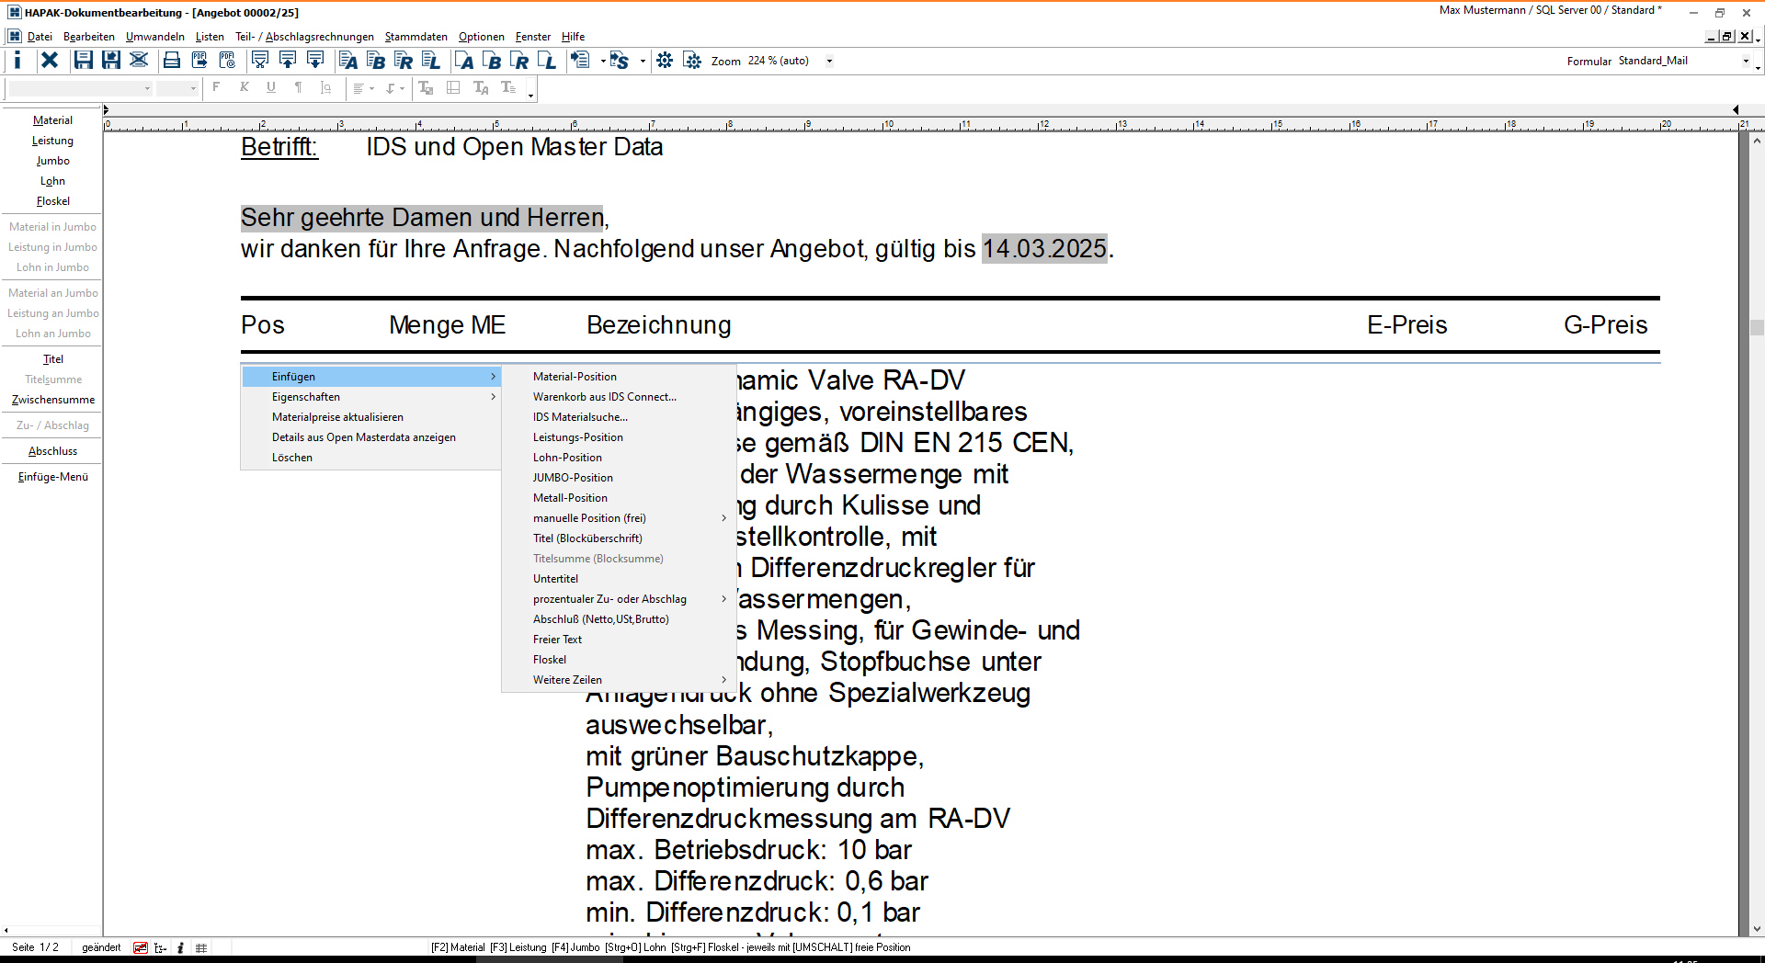Screen dimensions: 1765x963
Task: Click the save document floppy icon
Action: (83, 61)
